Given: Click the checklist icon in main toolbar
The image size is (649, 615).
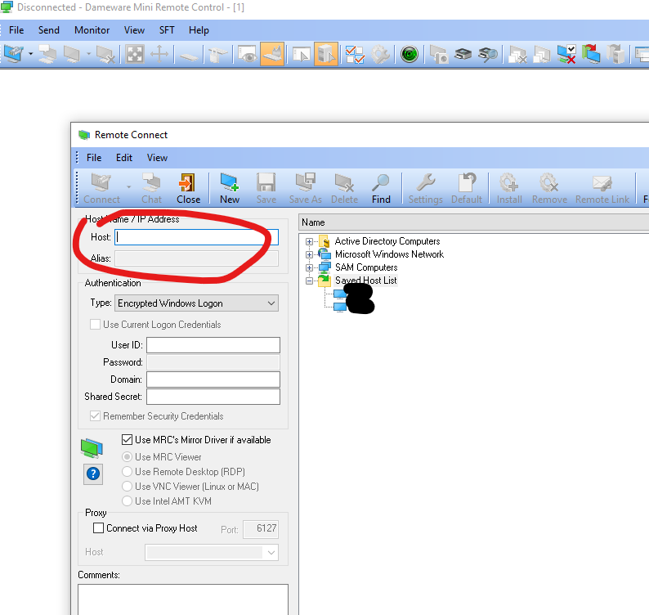Looking at the screenshot, I should [x=355, y=54].
